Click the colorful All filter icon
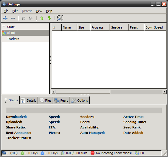 click(4, 33)
